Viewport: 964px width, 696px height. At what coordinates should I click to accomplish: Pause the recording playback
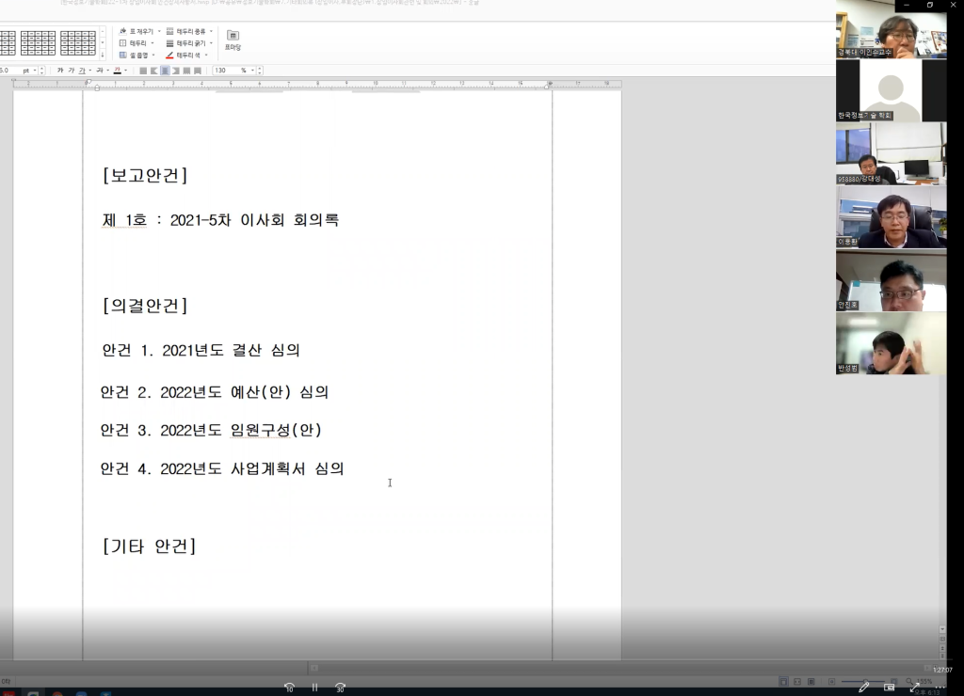[x=314, y=688]
